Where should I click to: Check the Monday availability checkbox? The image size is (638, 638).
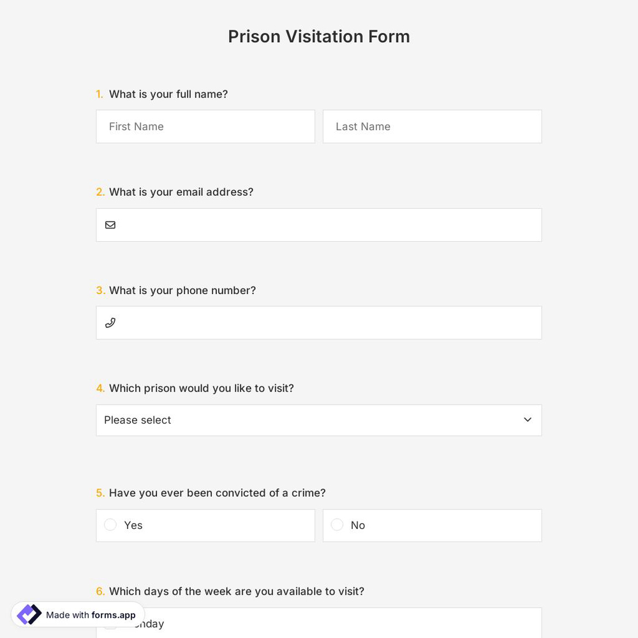tap(110, 623)
